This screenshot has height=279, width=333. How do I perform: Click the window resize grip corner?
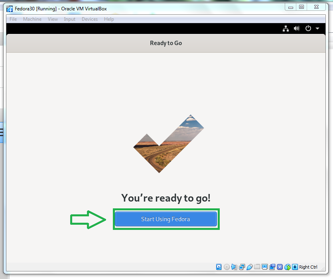point(323,269)
